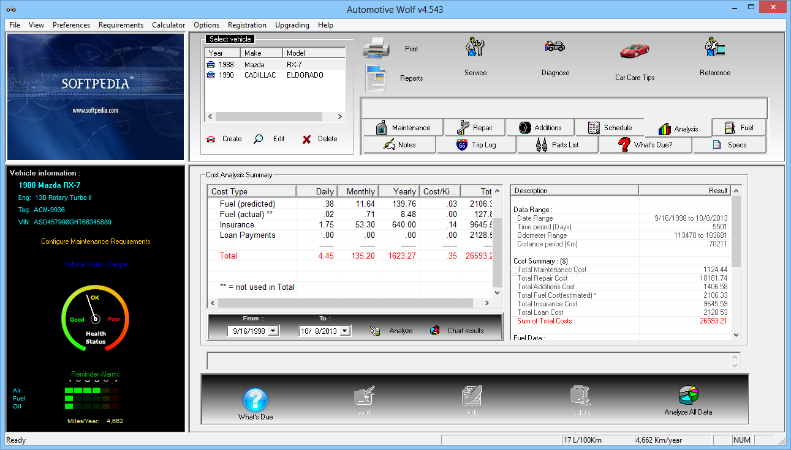Click the Edit magnifier icon
Image resolution: width=791 pixels, height=450 pixels.
tap(259, 139)
